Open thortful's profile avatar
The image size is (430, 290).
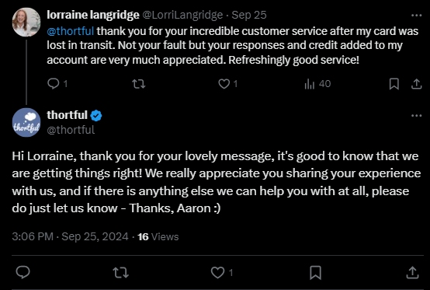(26, 123)
